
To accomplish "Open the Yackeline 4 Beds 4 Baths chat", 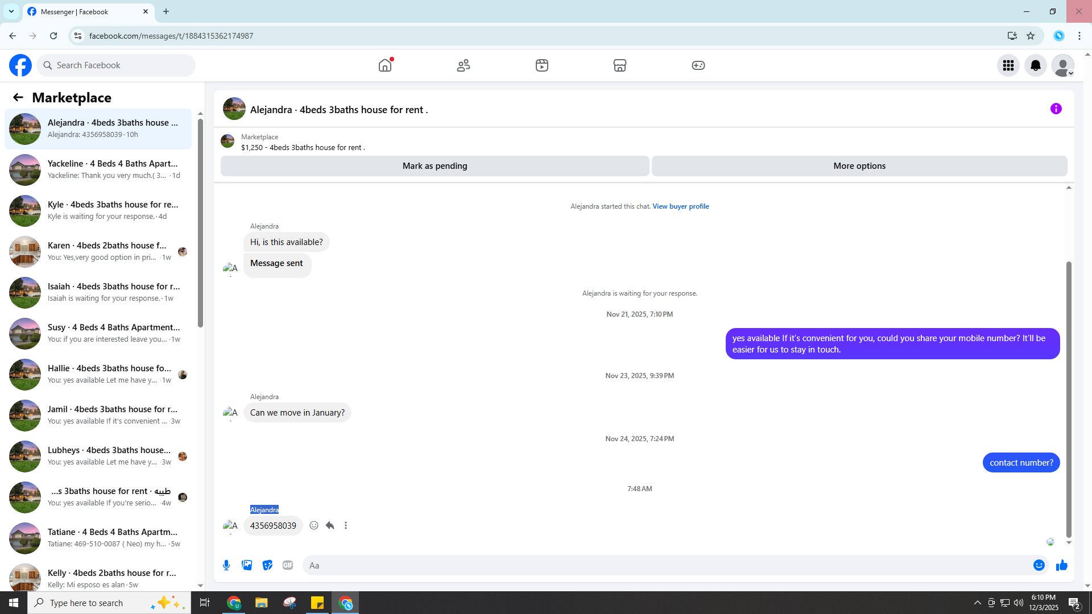I will point(98,169).
